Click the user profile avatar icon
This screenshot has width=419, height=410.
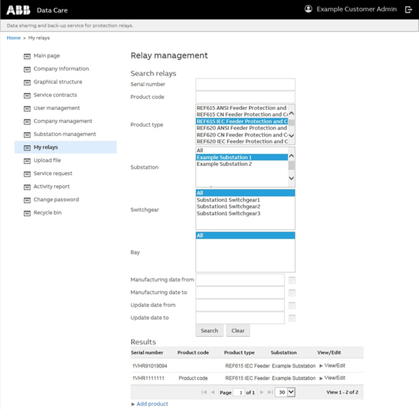point(308,9)
